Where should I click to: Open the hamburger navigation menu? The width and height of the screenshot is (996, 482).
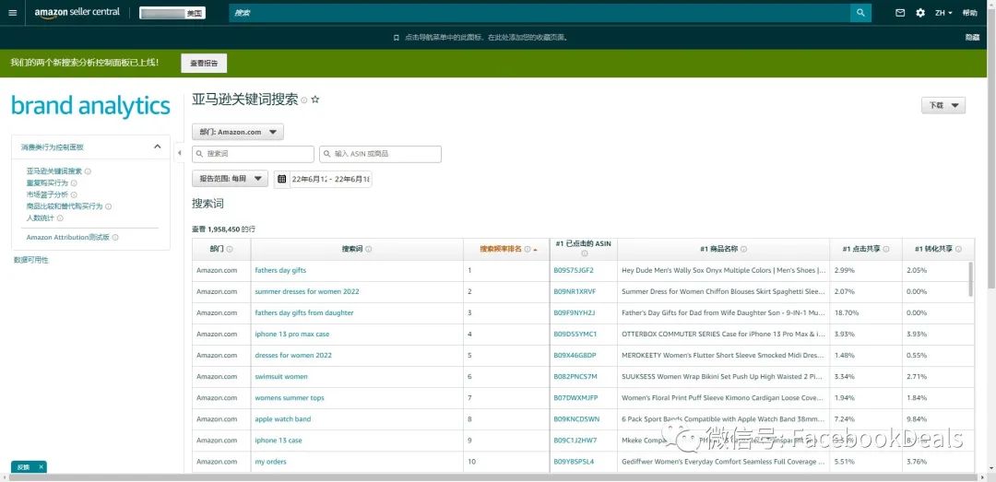pyautogui.click(x=13, y=13)
